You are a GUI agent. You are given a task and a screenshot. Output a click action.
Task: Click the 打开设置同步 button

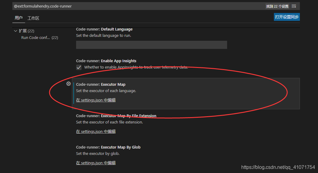[x=287, y=17]
